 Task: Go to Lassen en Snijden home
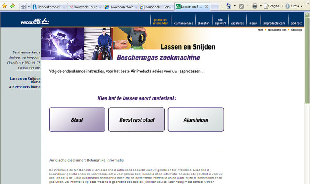[x=25, y=80]
